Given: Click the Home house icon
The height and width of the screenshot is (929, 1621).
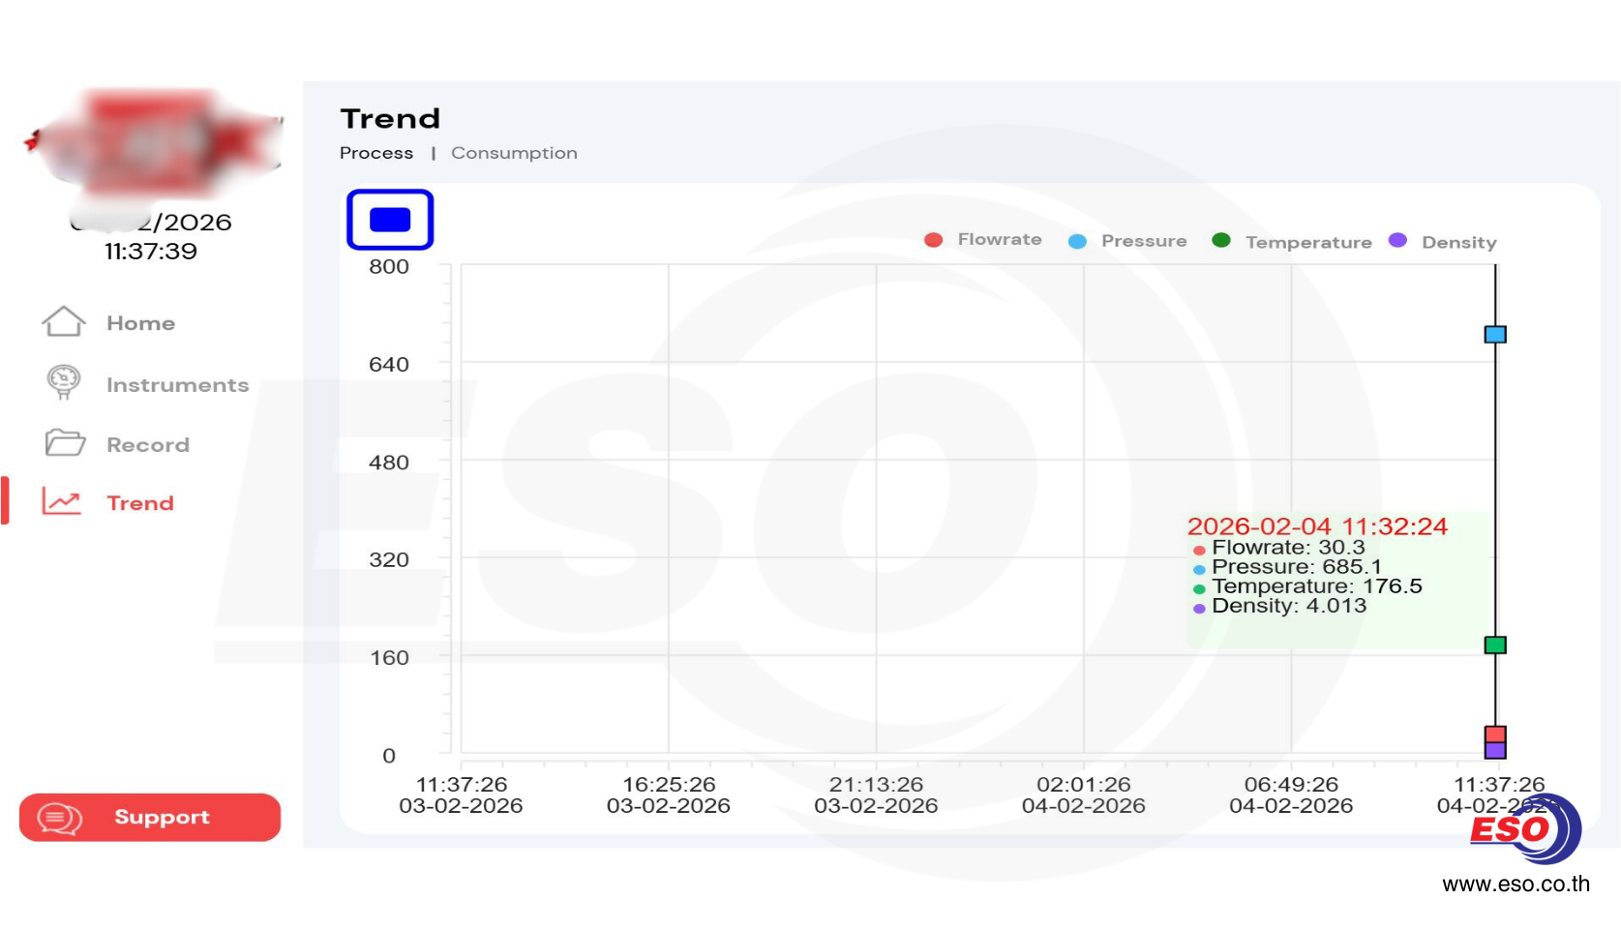Looking at the screenshot, I should pyautogui.click(x=64, y=322).
